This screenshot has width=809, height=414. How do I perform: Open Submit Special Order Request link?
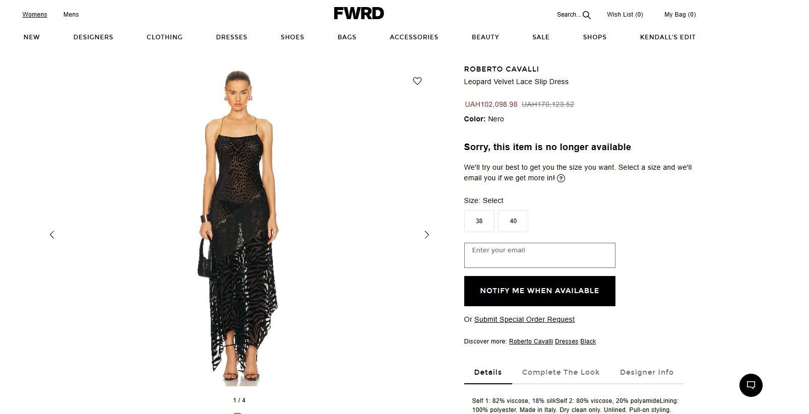click(524, 319)
